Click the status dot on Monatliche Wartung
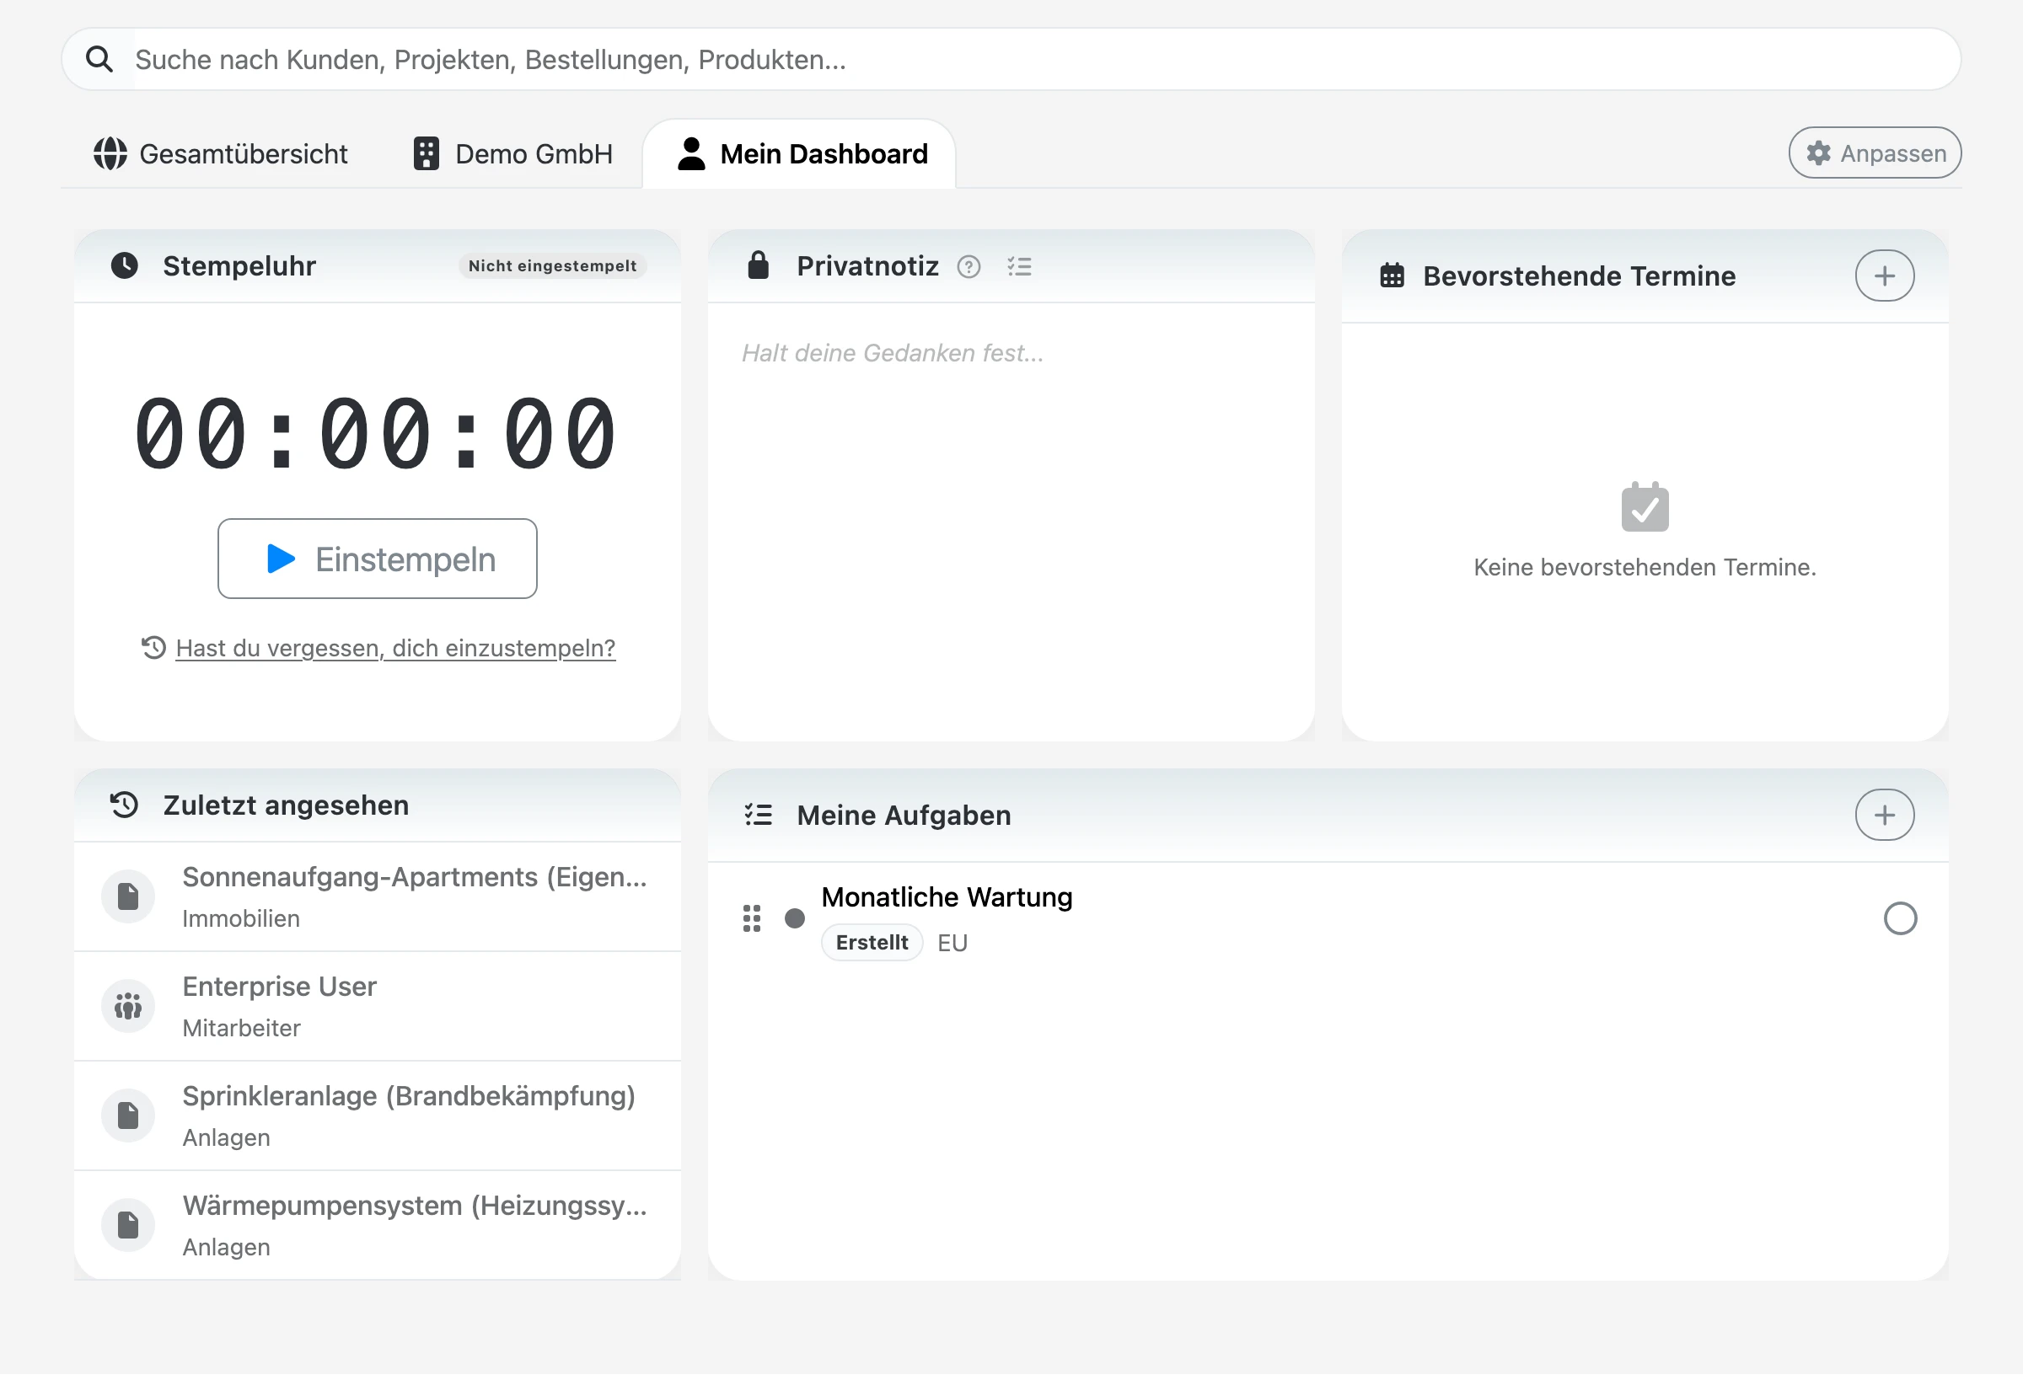Screen dimensions: 2023x1375 pos(795,919)
